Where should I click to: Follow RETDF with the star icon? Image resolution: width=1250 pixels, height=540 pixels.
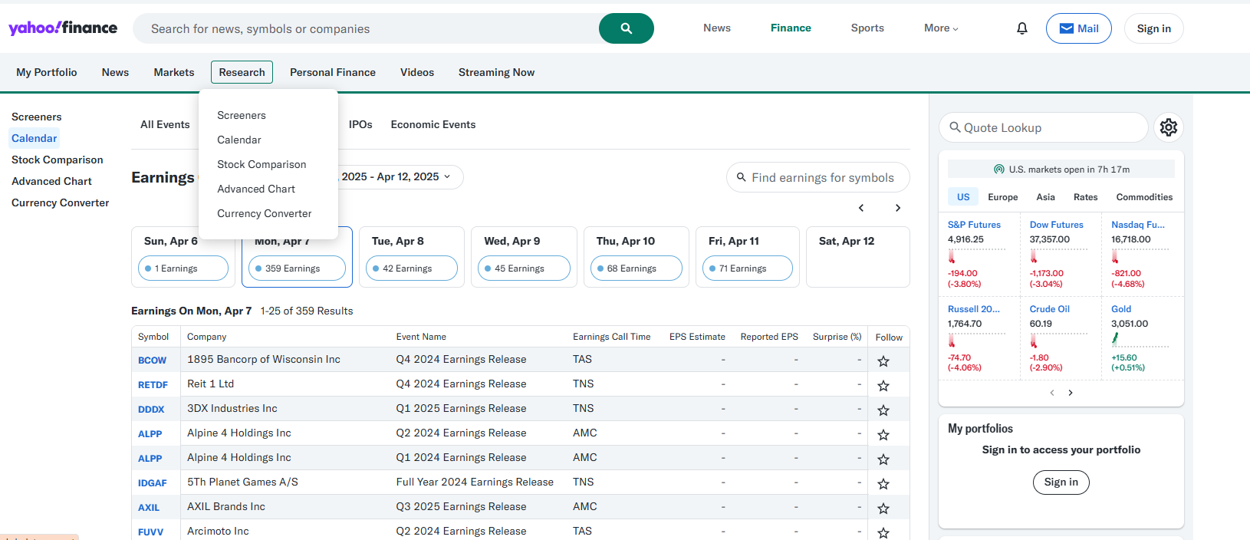pyautogui.click(x=883, y=385)
